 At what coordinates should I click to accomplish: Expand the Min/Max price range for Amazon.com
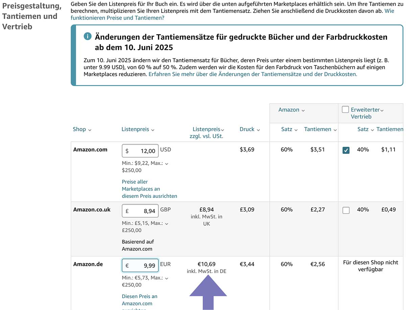point(166,164)
